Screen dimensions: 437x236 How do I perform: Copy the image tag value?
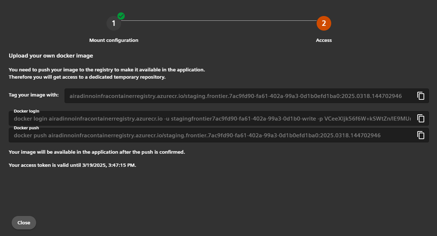421,96
